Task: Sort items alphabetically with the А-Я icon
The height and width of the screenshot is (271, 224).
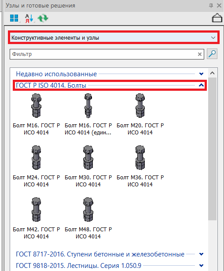Action: pyautogui.click(x=29, y=19)
